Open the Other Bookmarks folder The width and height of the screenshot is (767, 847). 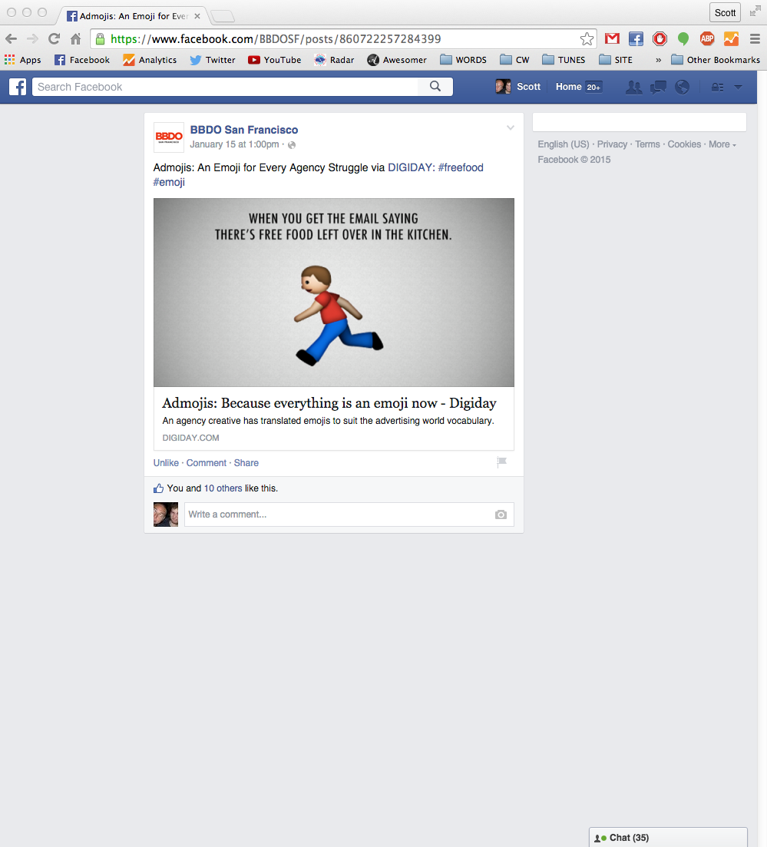click(716, 60)
